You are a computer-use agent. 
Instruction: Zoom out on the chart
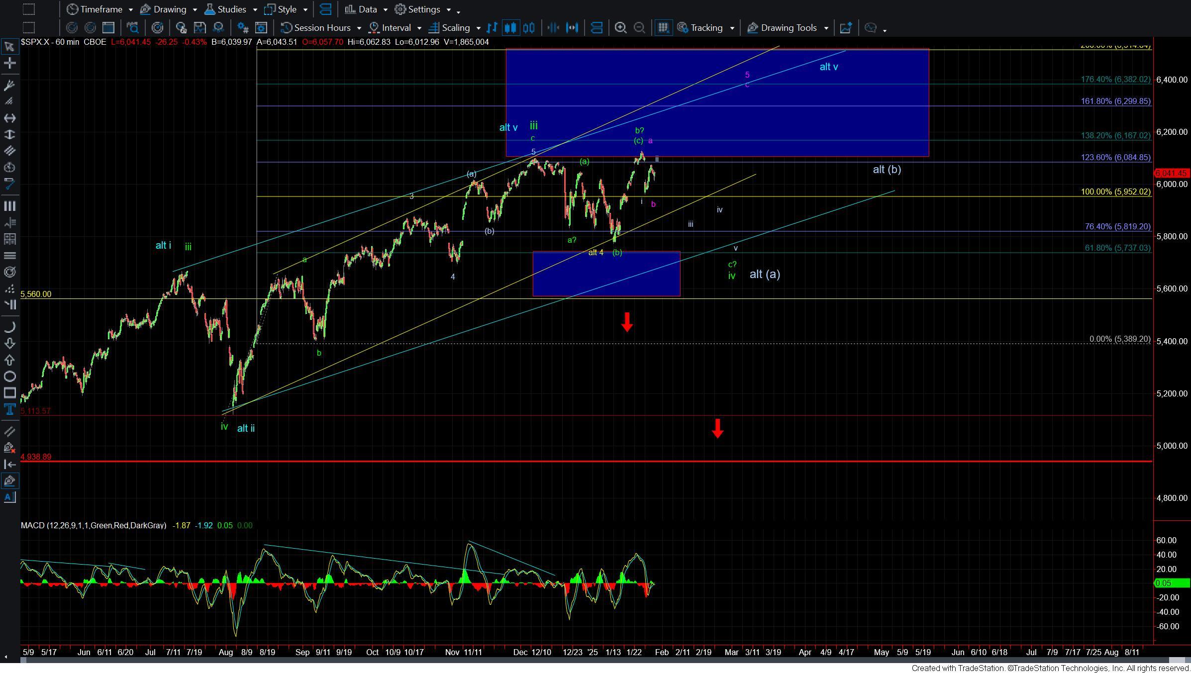coord(639,28)
